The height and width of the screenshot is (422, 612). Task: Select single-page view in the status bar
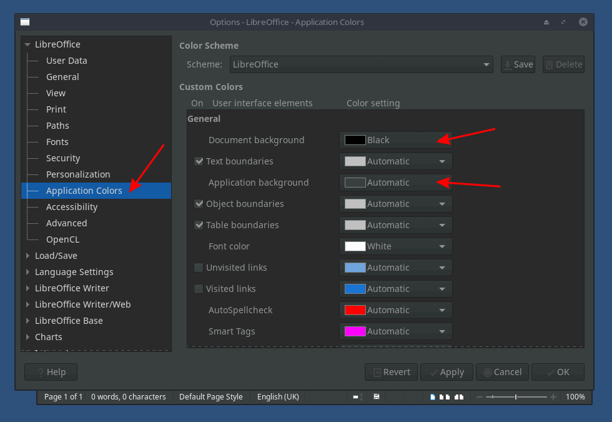pos(433,397)
